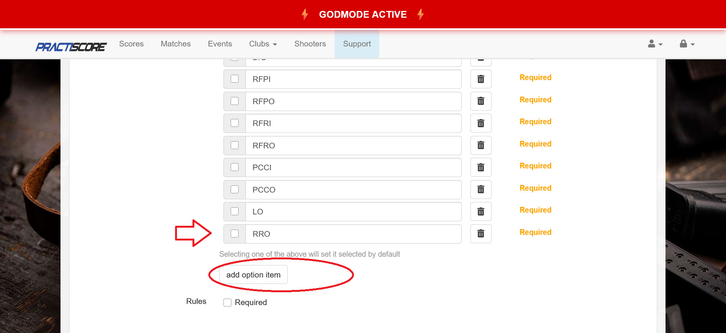The image size is (726, 333).
Task: Click the trash icon beside PCCI
Action: (x=481, y=167)
